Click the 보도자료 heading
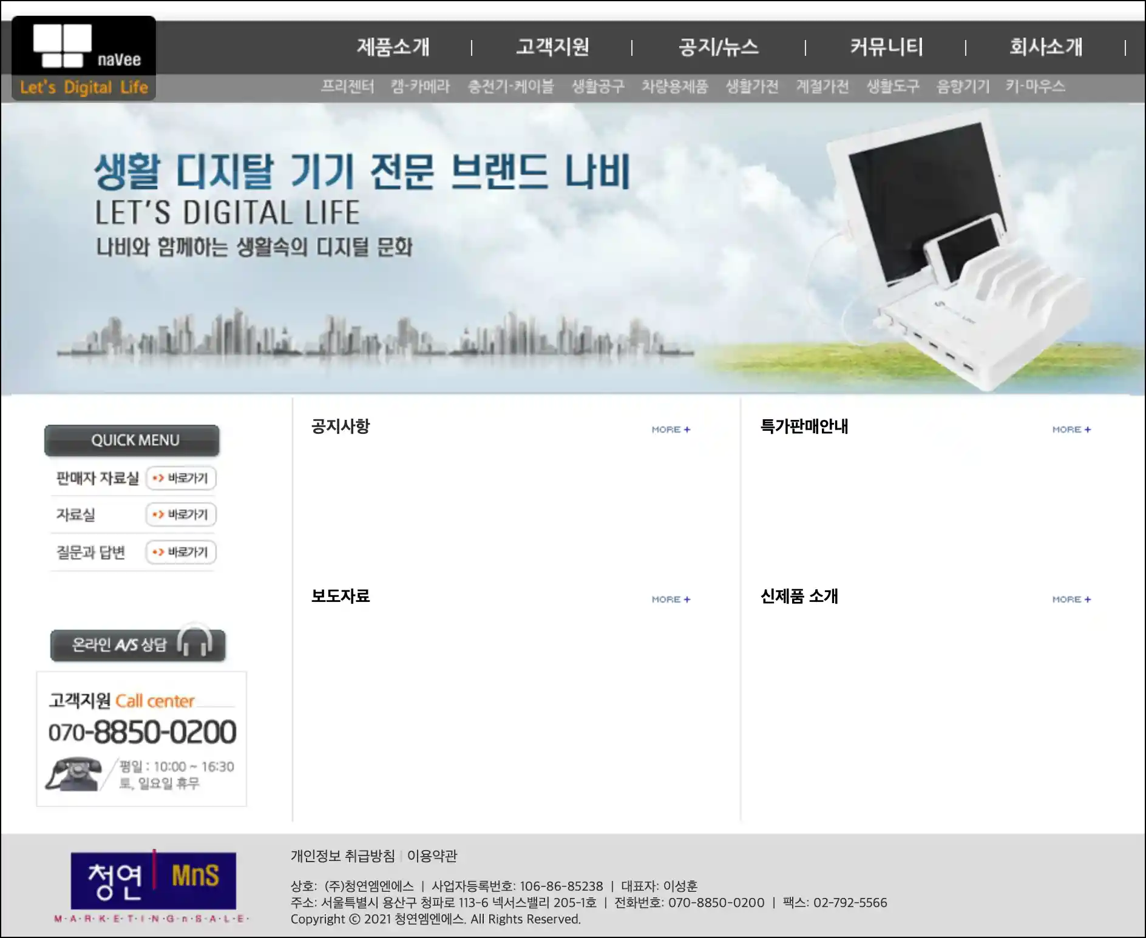 [x=341, y=596]
